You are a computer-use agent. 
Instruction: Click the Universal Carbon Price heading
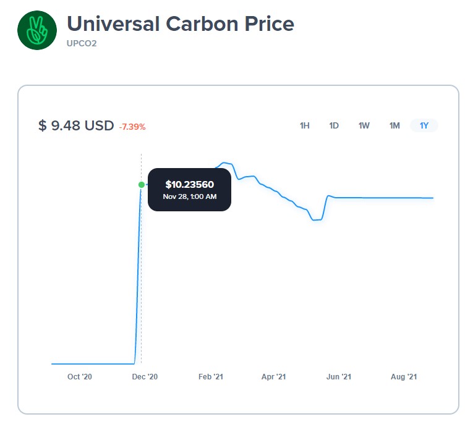tap(180, 23)
